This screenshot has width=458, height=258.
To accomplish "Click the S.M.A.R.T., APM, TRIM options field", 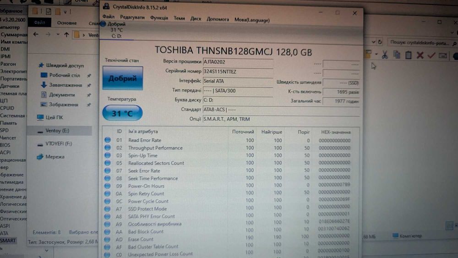I will 281,119.
